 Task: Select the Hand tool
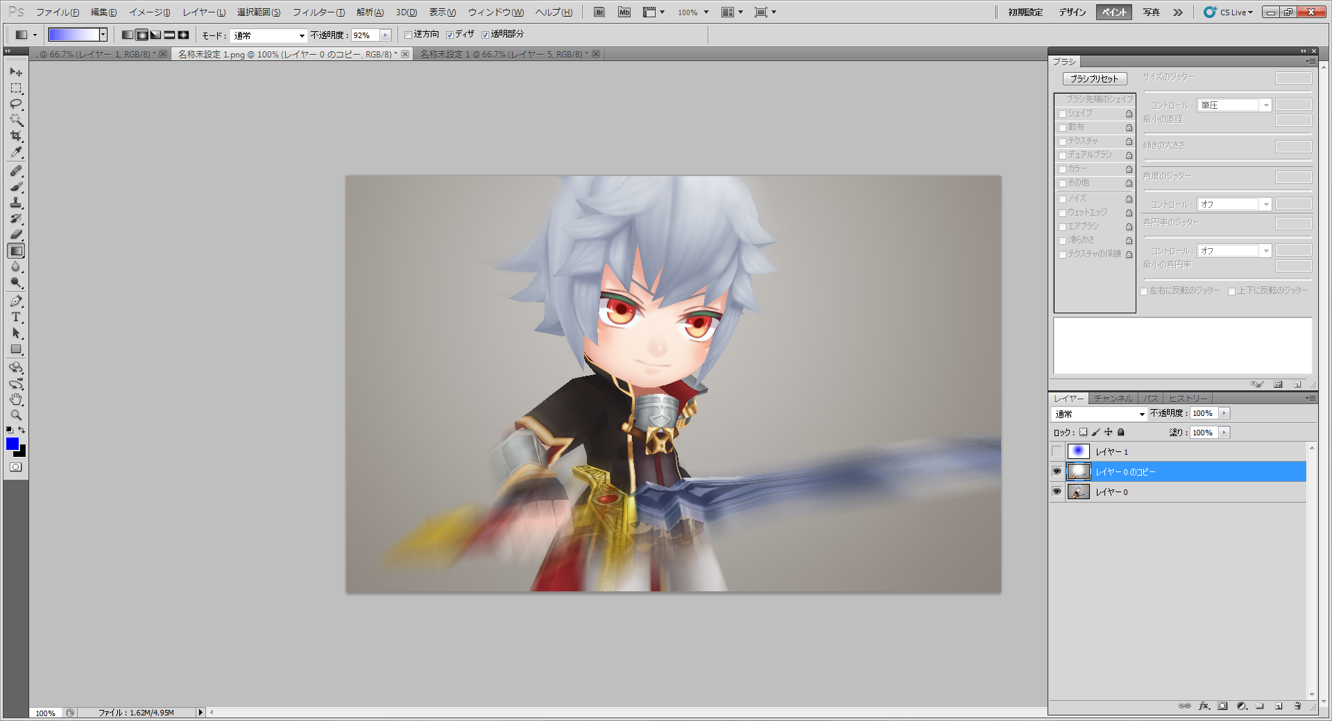click(x=16, y=399)
